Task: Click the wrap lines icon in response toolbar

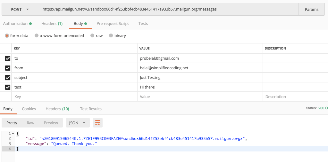Action: [98, 123]
